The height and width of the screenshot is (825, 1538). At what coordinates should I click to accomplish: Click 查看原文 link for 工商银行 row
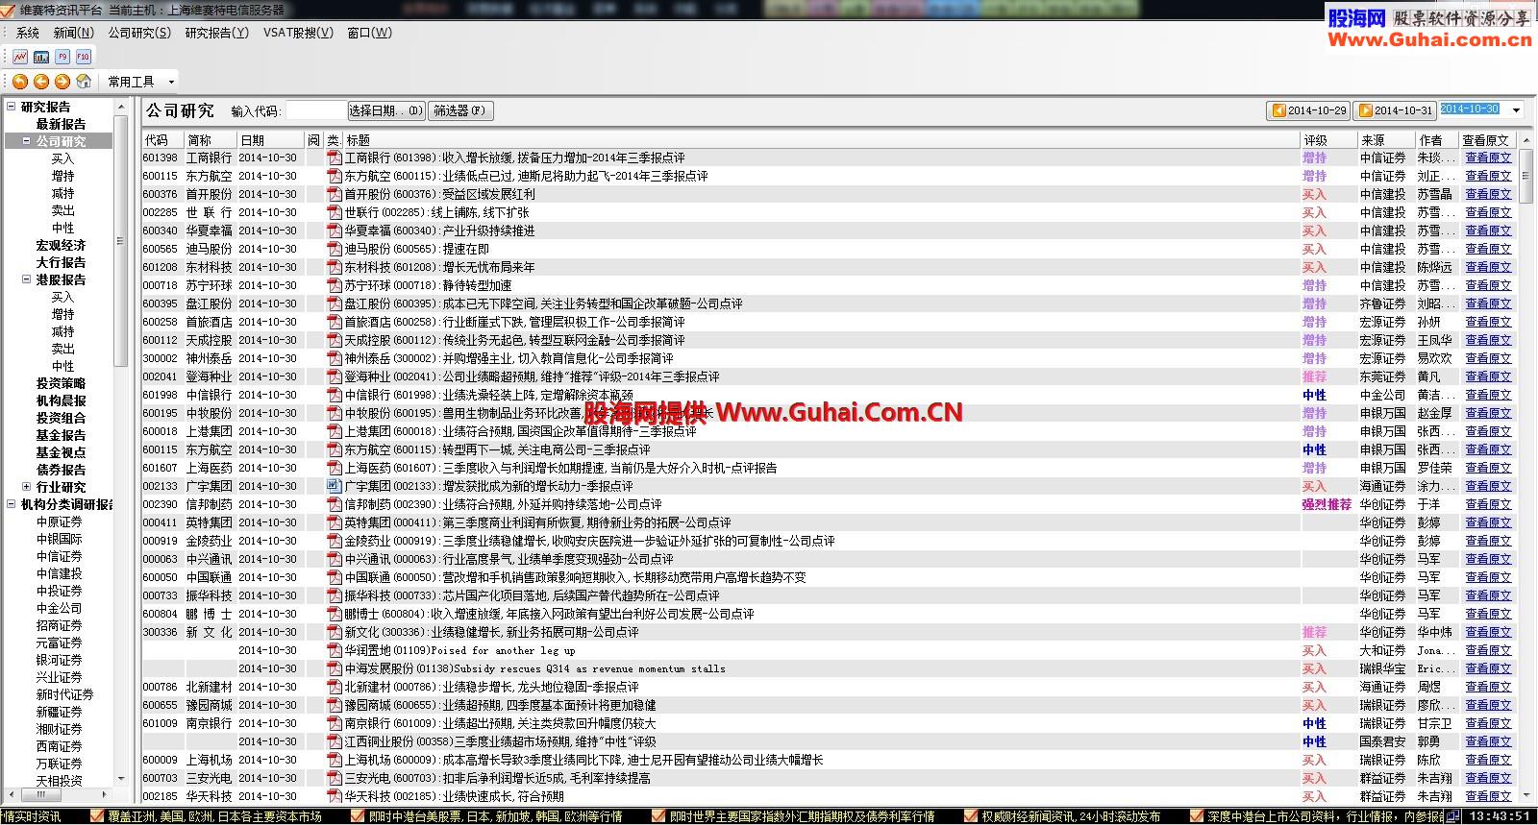pos(1488,158)
